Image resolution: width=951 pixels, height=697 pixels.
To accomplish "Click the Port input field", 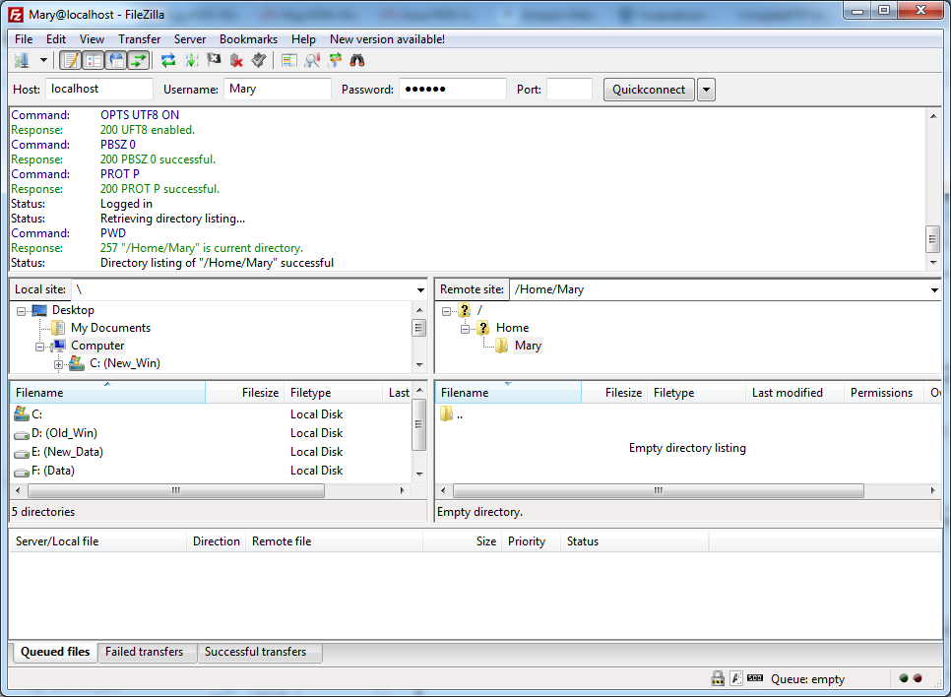I will pos(569,90).
